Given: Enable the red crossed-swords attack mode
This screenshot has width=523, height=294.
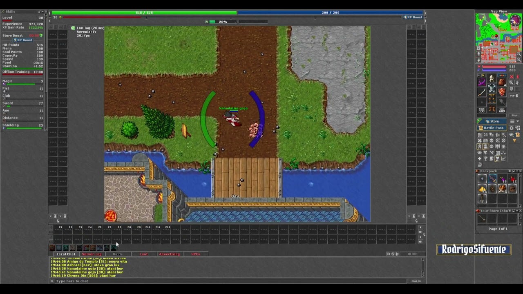Looking at the screenshot, I should (511, 76).
